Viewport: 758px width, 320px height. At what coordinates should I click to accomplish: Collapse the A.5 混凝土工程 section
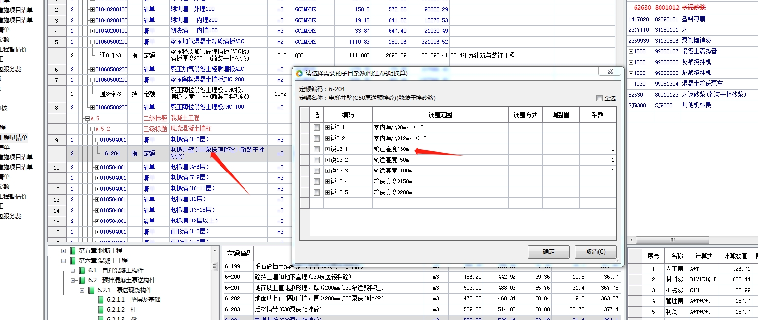click(87, 118)
